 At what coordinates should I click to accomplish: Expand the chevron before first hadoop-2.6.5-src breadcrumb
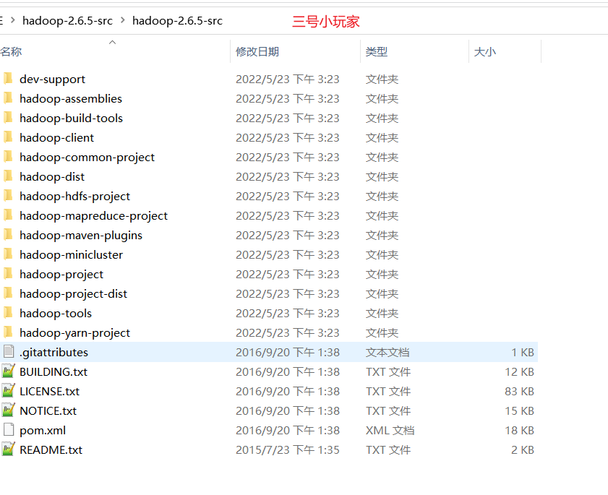13,20
